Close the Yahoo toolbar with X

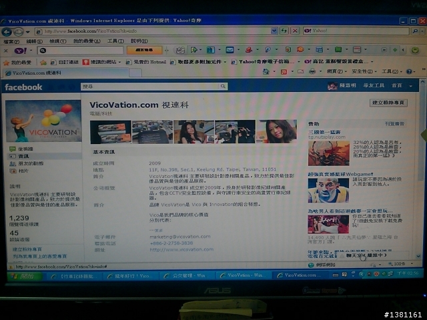click(x=6, y=51)
